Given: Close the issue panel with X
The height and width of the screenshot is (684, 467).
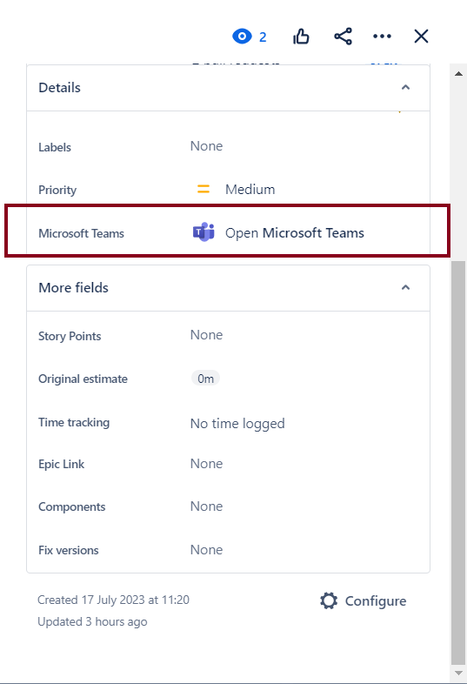Looking at the screenshot, I should [421, 37].
